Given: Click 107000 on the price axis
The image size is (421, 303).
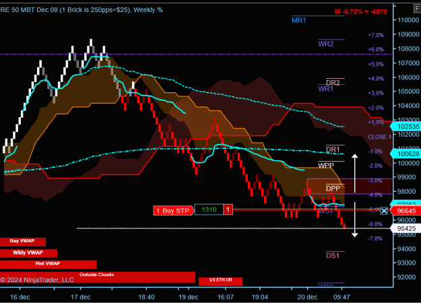Looking at the screenshot, I should [x=408, y=63].
